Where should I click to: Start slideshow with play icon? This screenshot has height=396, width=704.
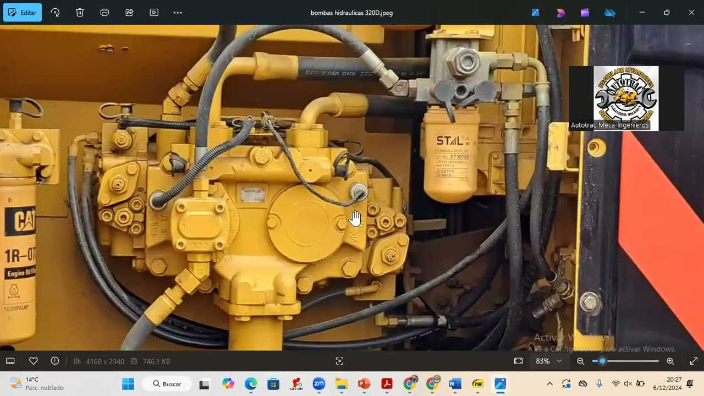[154, 13]
